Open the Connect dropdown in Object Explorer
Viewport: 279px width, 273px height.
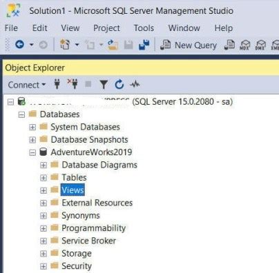(x=27, y=85)
